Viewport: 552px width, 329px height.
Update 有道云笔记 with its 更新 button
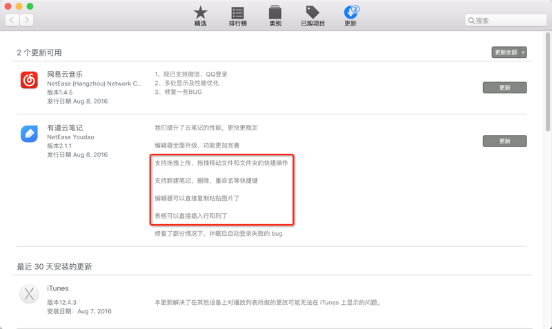(x=505, y=141)
